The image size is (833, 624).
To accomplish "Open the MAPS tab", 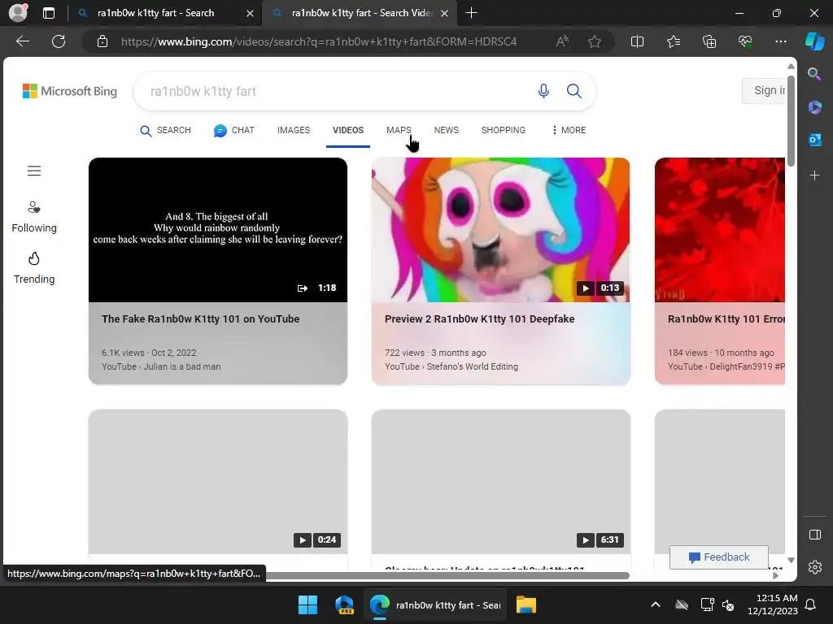I will click(x=399, y=130).
